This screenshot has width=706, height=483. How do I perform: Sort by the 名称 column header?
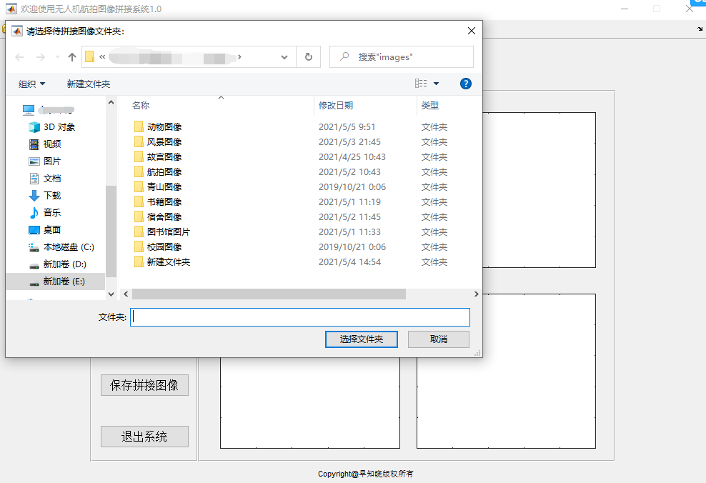point(141,104)
